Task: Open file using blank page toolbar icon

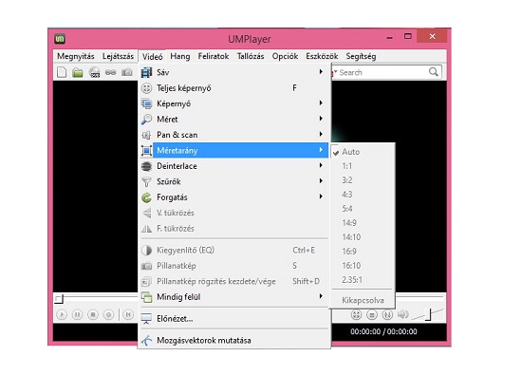Action: [x=62, y=72]
